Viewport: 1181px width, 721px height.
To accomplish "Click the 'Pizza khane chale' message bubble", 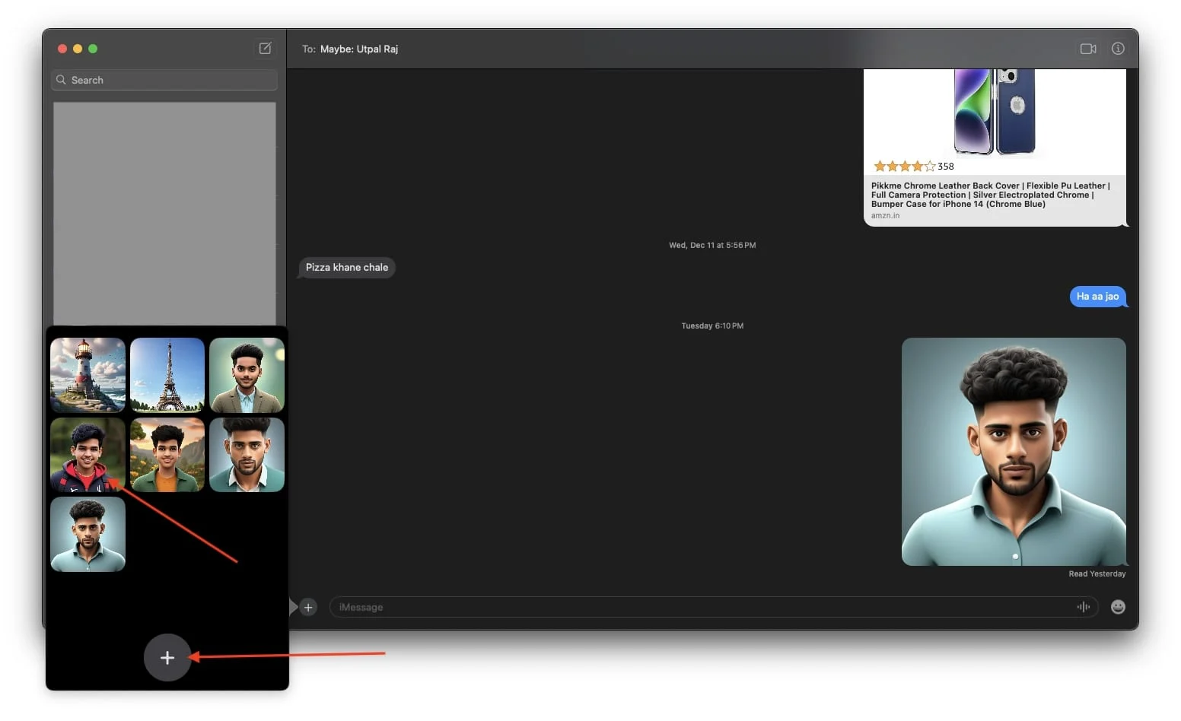I will pyautogui.click(x=347, y=268).
